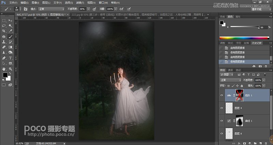Create new snapshot in History panel

(x=260, y=66)
